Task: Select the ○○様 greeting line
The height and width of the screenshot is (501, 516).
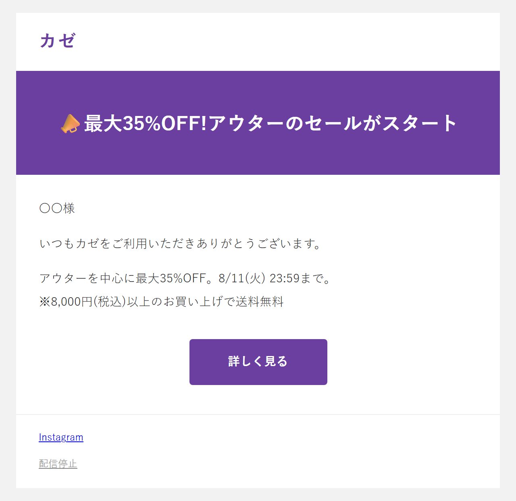Action: click(57, 209)
